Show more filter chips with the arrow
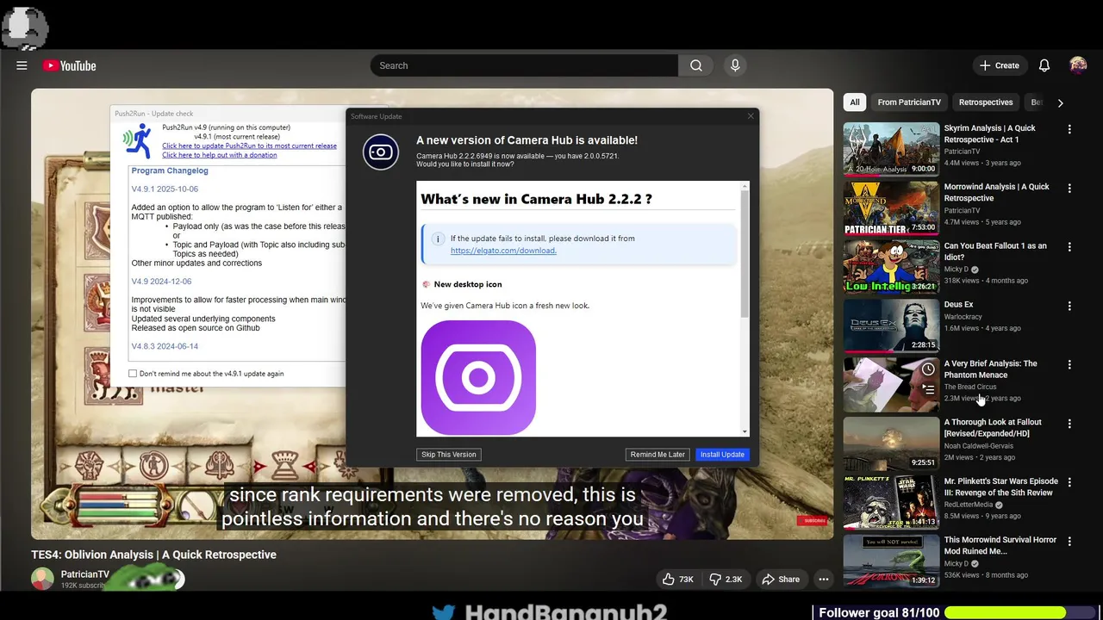This screenshot has height=620, width=1103. click(x=1060, y=102)
